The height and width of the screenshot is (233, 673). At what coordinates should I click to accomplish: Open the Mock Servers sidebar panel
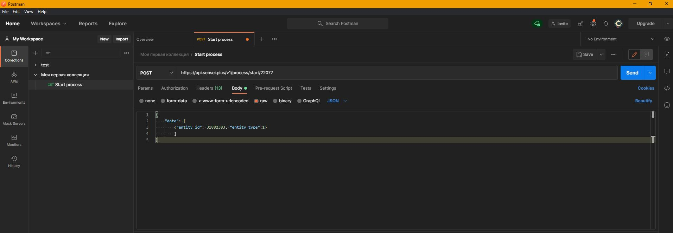tap(14, 119)
